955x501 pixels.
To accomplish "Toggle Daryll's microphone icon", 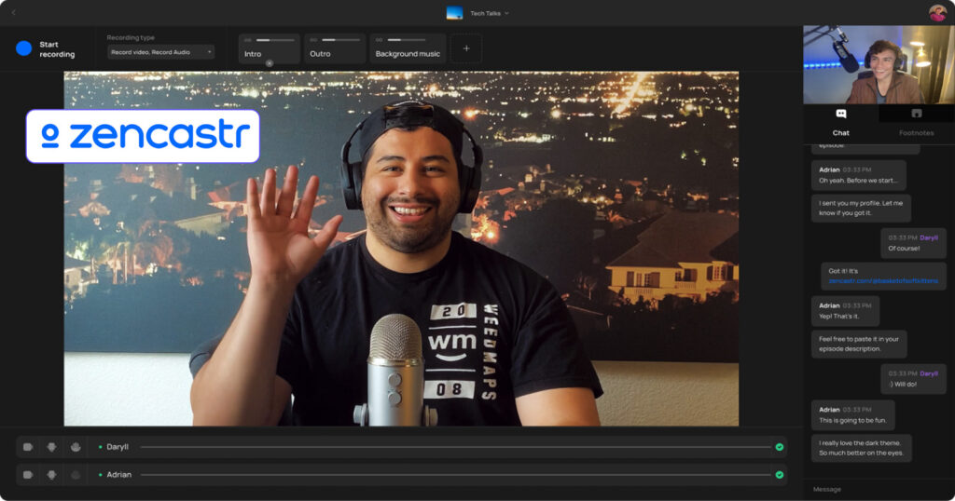I will click(x=52, y=447).
